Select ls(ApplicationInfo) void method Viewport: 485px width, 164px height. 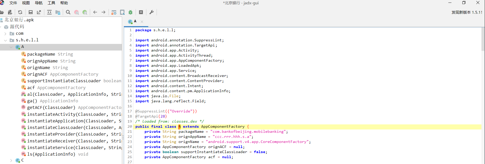tap(58, 154)
